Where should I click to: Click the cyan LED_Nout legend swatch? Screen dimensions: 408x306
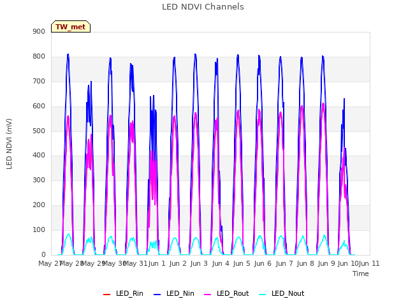[x=263, y=294]
